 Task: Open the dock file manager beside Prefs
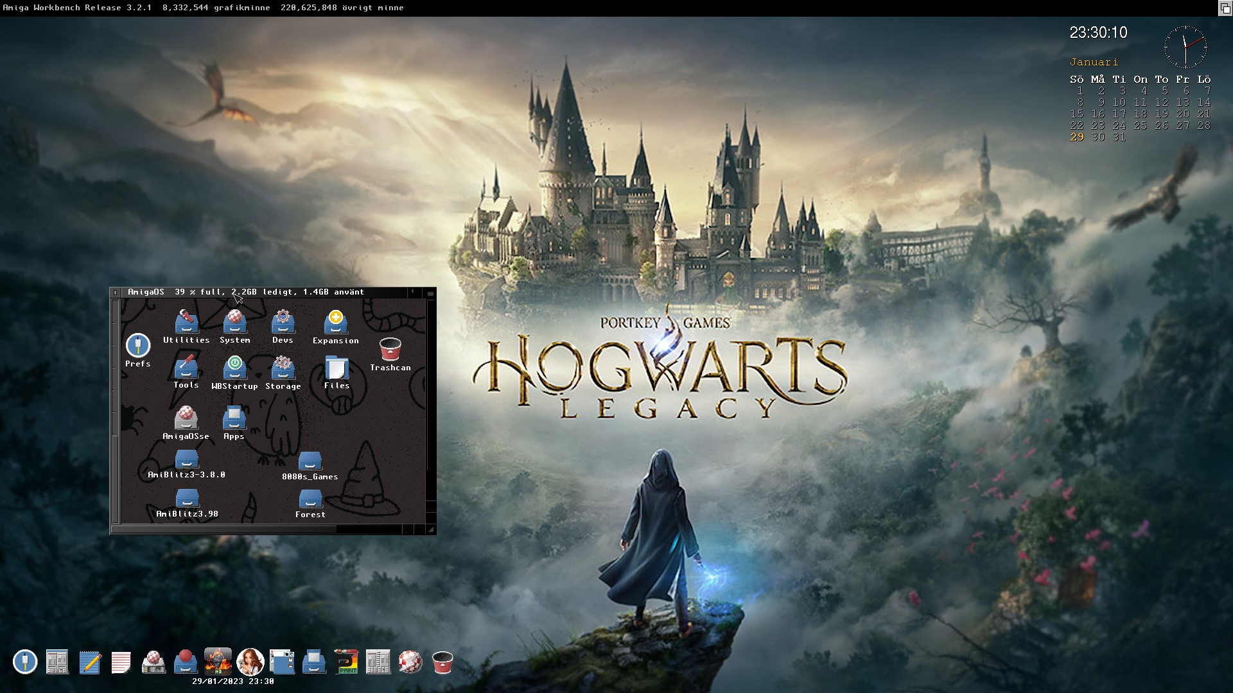[x=57, y=662]
